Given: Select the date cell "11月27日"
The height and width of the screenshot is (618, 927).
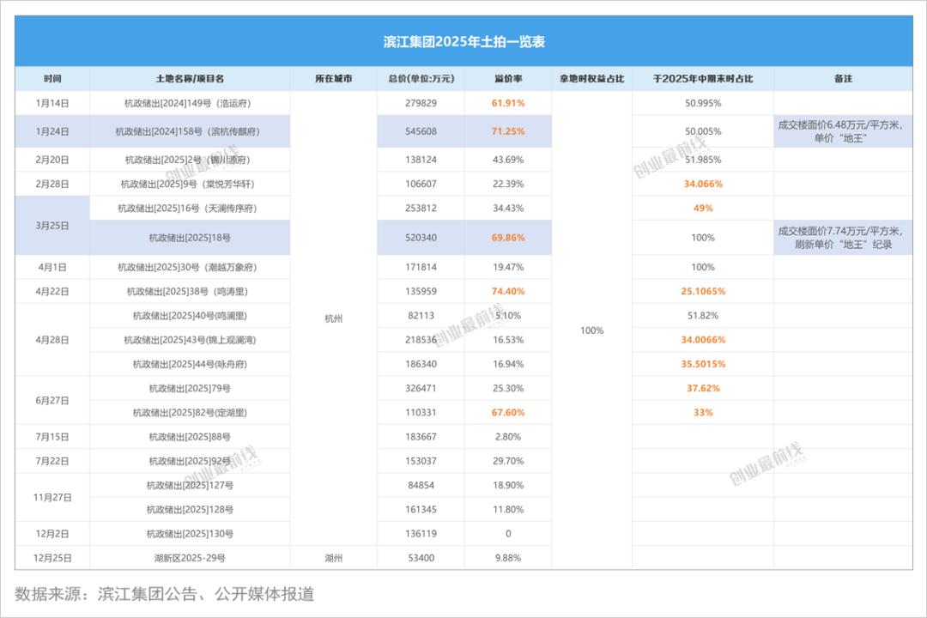Looking at the screenshot, I should 52,497.
